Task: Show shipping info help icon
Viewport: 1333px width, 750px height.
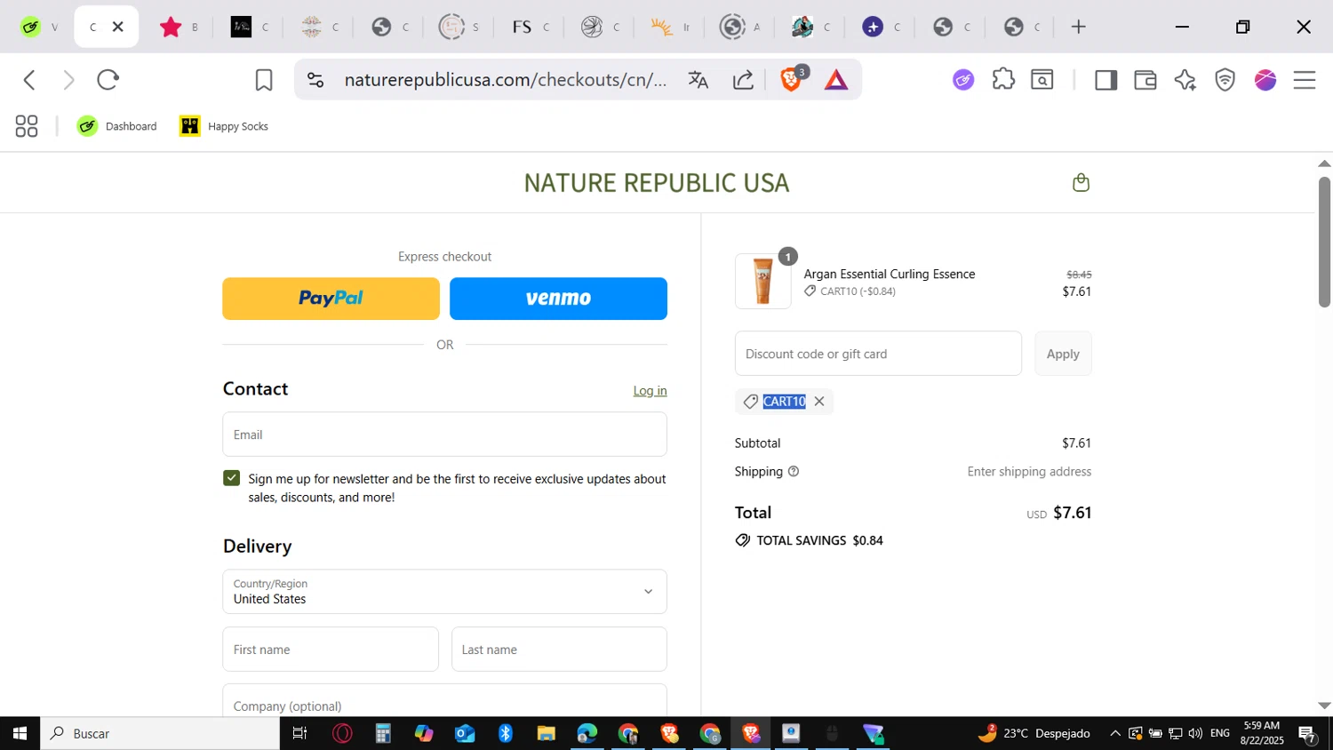Action: [x=794, y=472]
